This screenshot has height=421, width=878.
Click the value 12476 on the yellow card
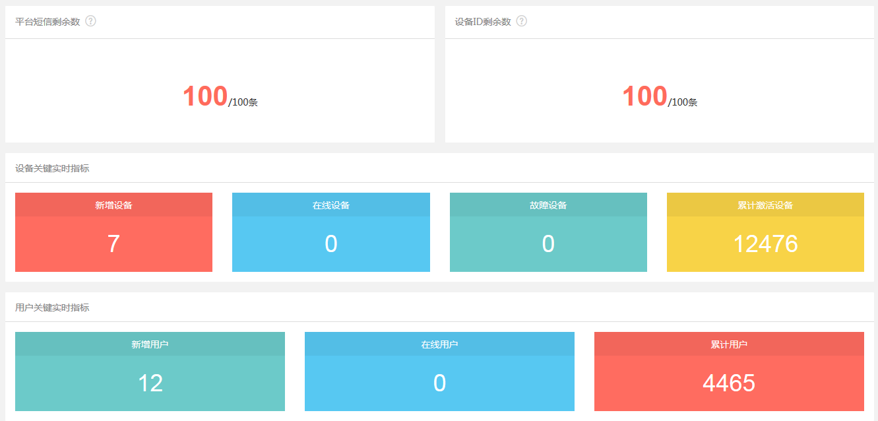coord(765,243)
